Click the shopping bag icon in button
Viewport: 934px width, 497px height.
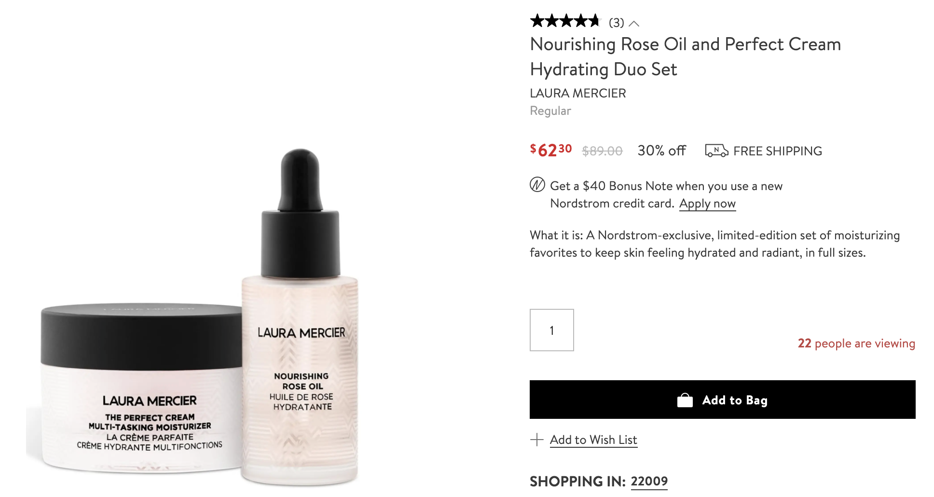685,400
